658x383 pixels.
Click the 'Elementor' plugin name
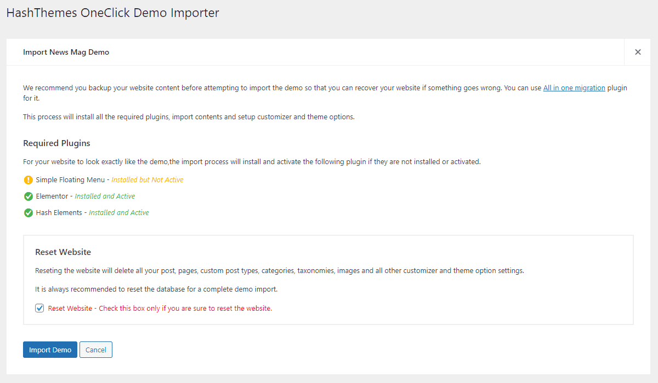click(52, 196)
